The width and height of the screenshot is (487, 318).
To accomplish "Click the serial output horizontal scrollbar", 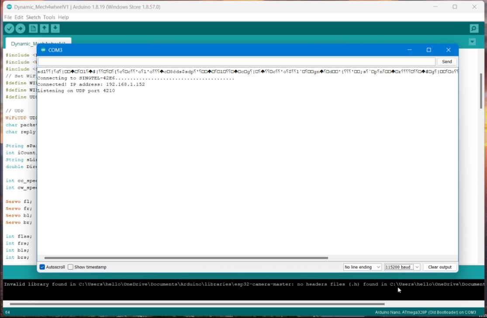I will click(186, 258).
